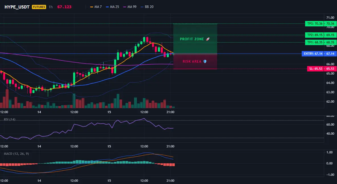Click the purple MA 99 legend color dash
The image size is (337, 184).
point(125,7)
